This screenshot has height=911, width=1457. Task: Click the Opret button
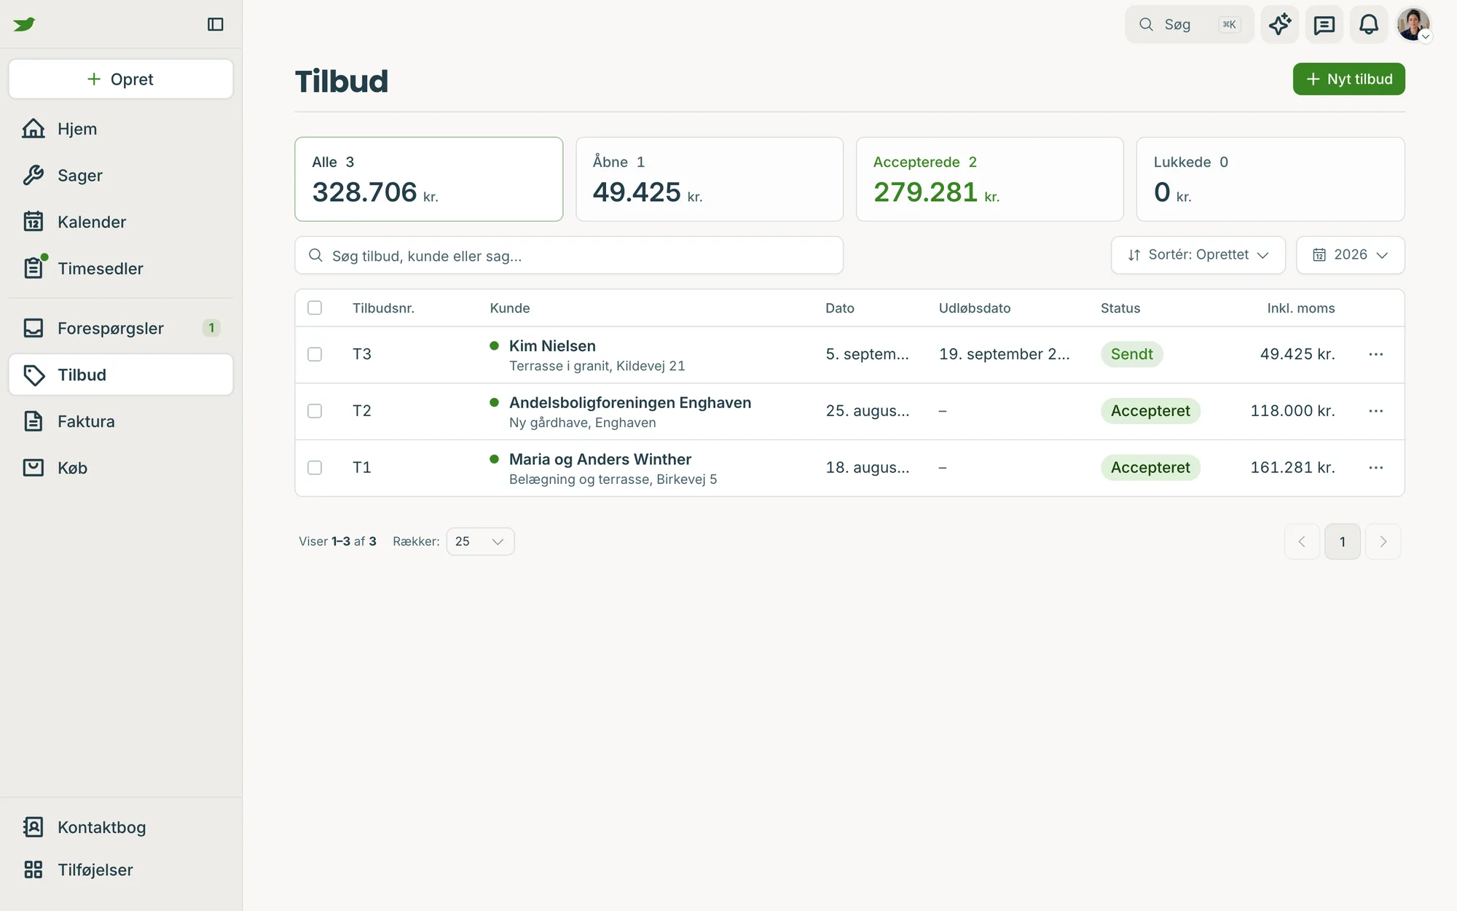tap(121, 79)
